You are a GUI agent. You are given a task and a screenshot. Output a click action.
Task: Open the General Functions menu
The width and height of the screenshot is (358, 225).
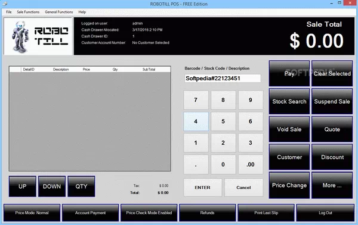coord(59,12)
